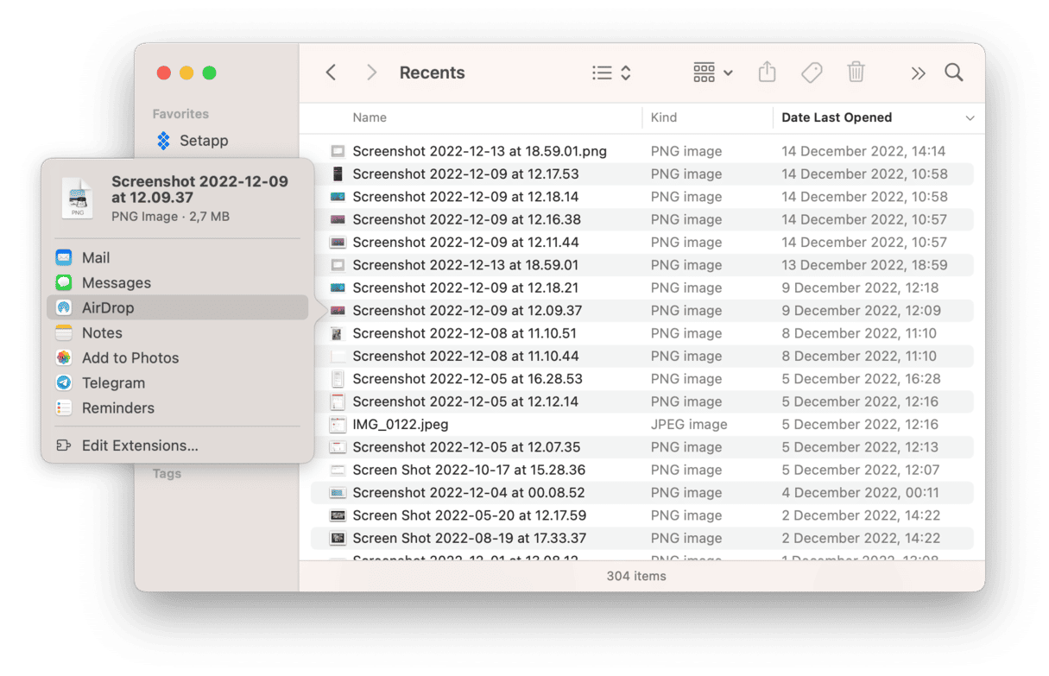This screenshot has width=1049, height=676.
Task: Sort by the Name column header
Action: coord(370,117)
